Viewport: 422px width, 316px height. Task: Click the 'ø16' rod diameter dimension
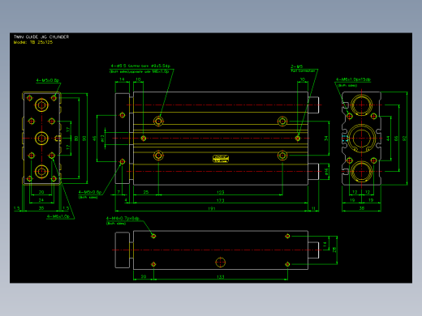coord(326,172)
